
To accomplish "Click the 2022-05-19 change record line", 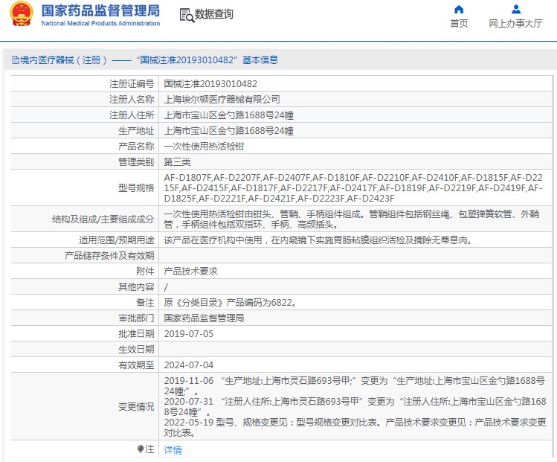I will pos(355,428).
